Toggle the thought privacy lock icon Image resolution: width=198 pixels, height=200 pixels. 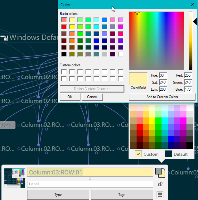160,184
